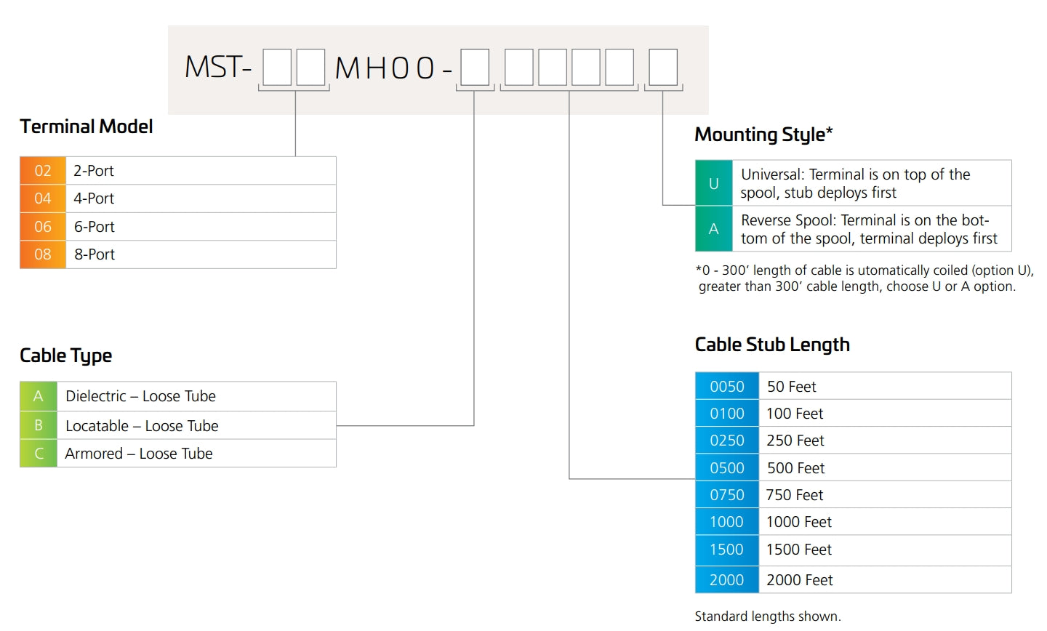1047x631 pixels.
Task: Click the mounting style placeholder box at end
Action: coord(663,68)
